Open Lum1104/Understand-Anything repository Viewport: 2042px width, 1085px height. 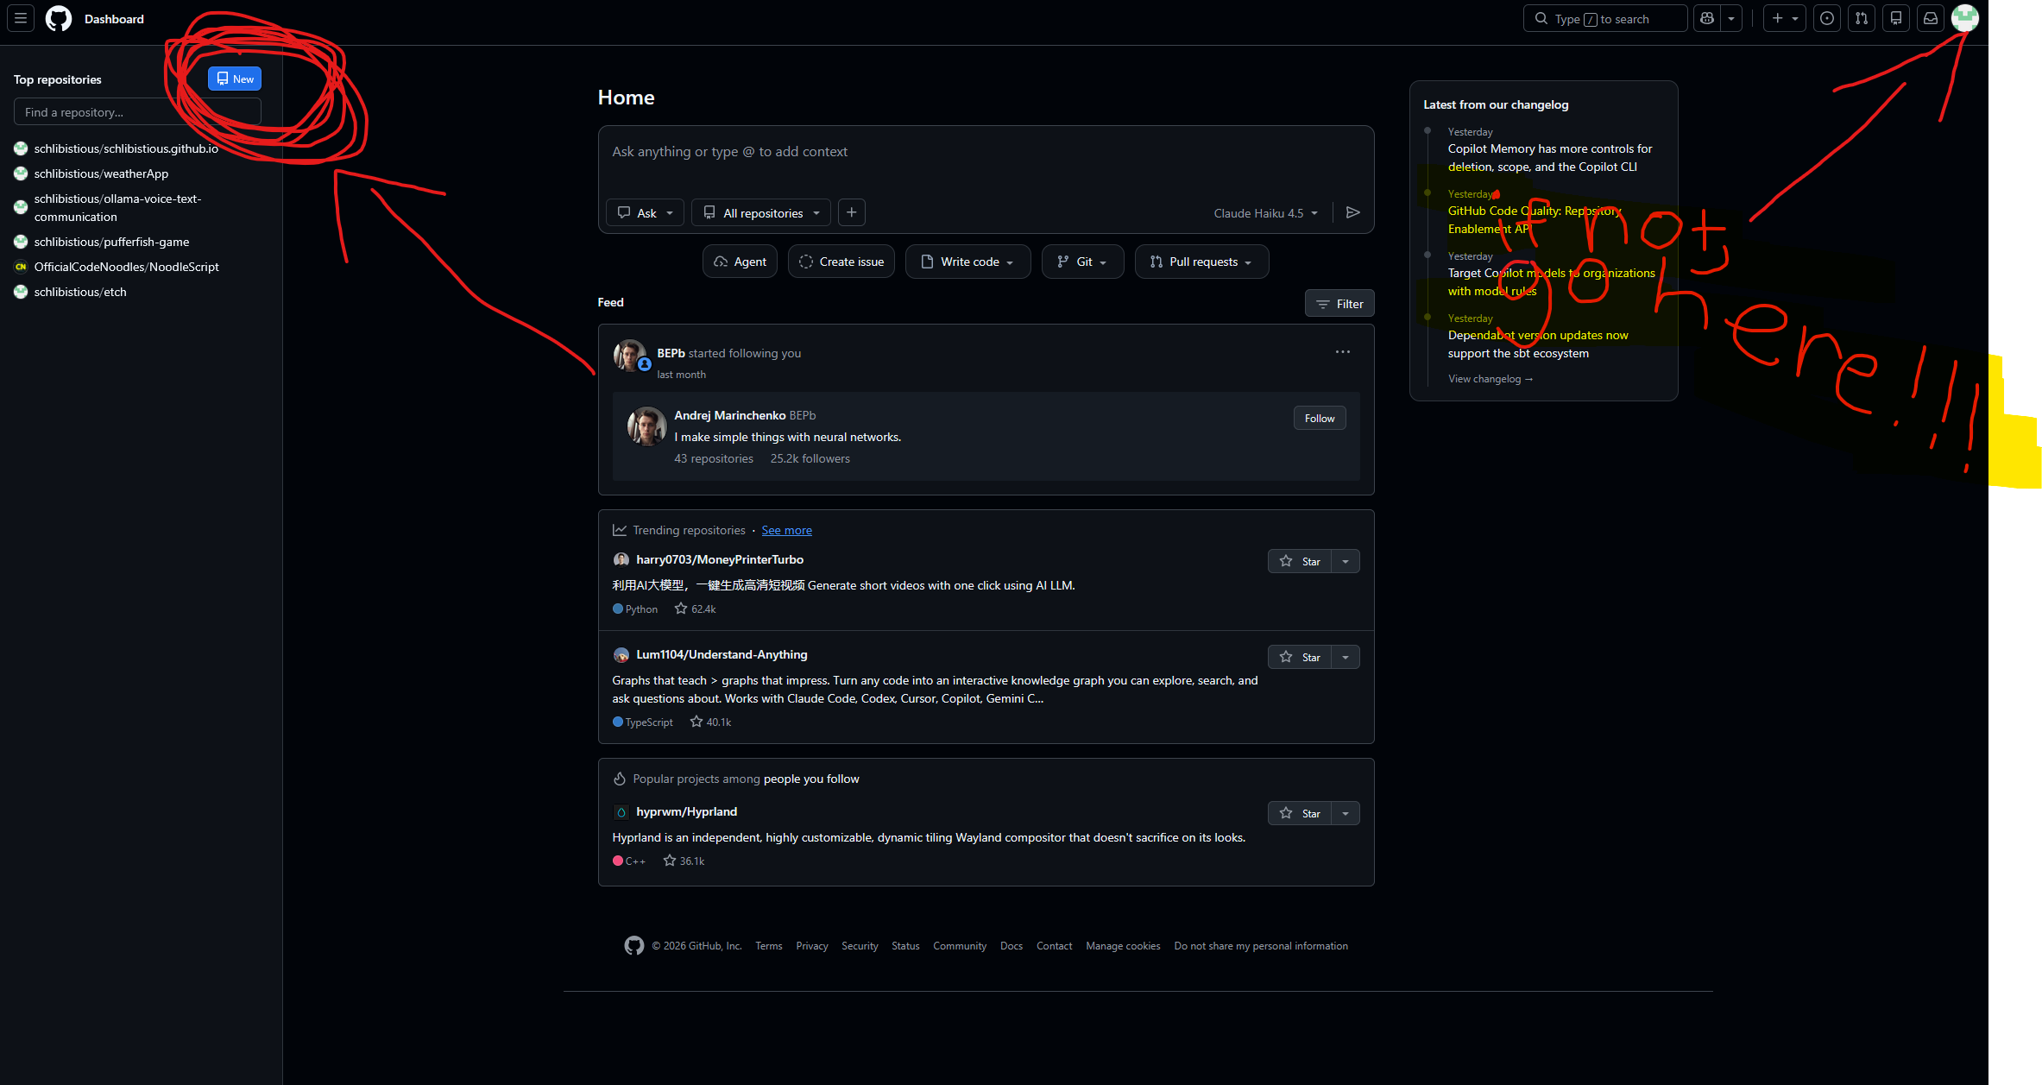(722, 654)
